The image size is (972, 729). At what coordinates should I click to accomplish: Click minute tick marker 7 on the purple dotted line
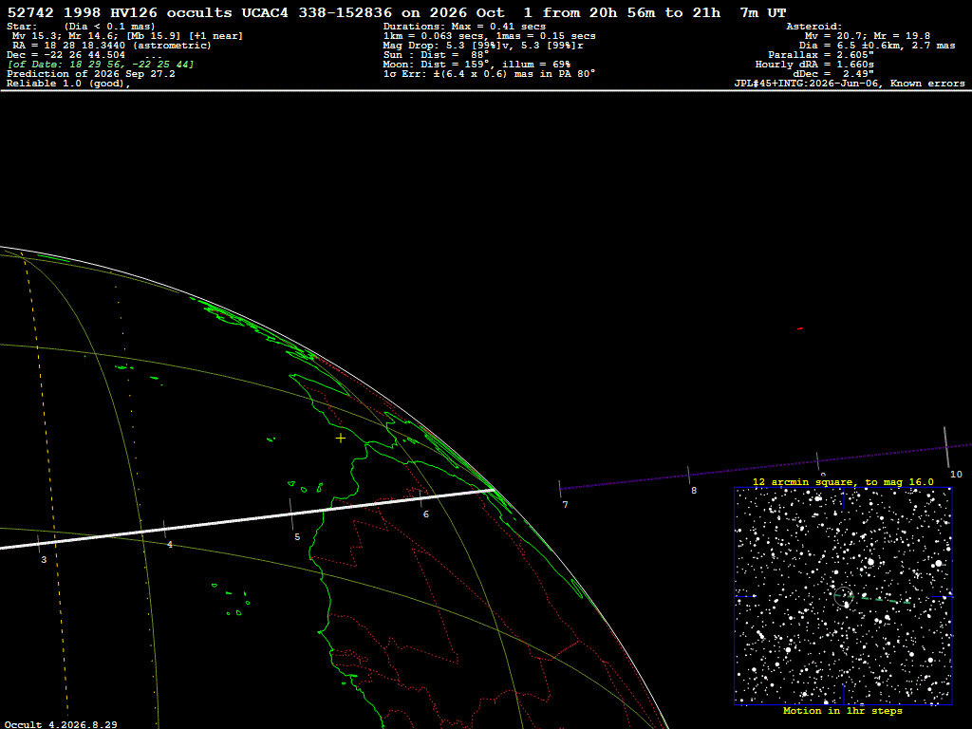point(560,489)
